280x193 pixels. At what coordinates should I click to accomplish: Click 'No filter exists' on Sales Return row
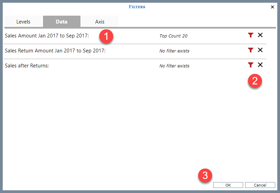pyautogui.click(x=174, y=51)
